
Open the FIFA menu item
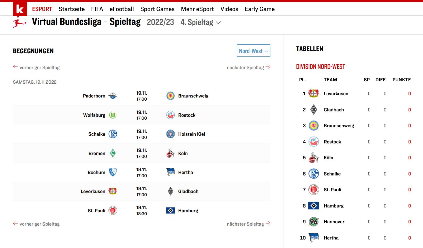pyautogui.click(x=97, y=9)
